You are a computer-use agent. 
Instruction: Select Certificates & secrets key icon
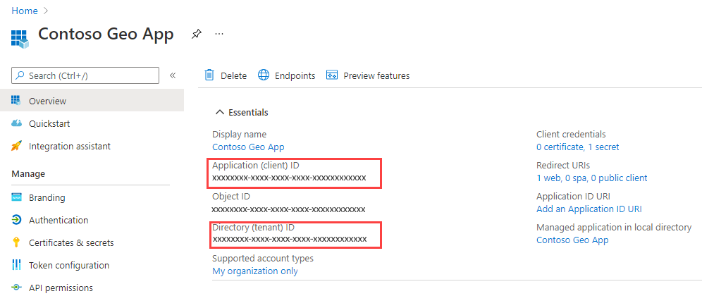click(17, 242)
